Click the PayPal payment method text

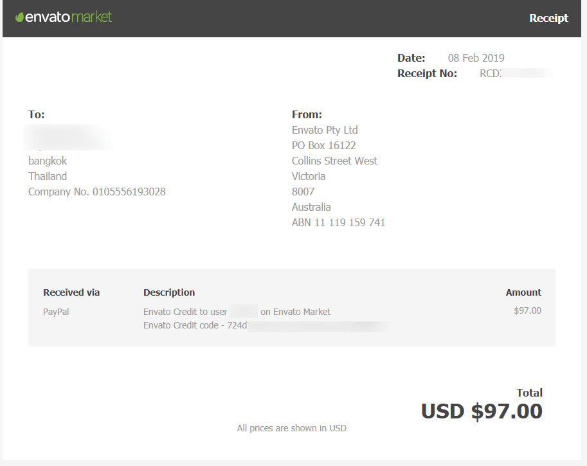tap(56, 312)
